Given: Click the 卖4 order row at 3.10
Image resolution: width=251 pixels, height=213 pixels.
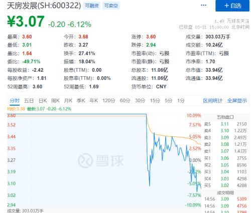Looking at the screenshot, I should (225, 131).
